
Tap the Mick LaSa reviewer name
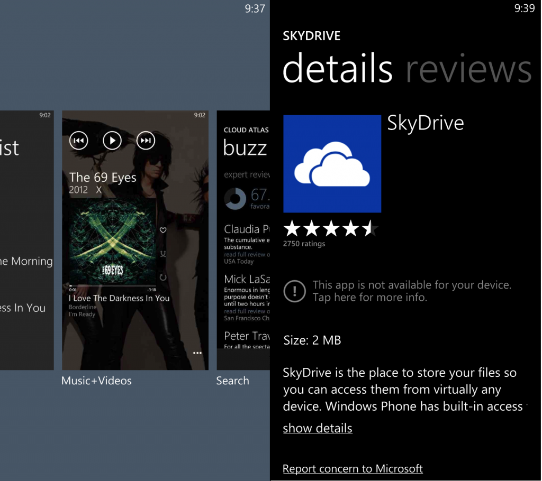247,279
